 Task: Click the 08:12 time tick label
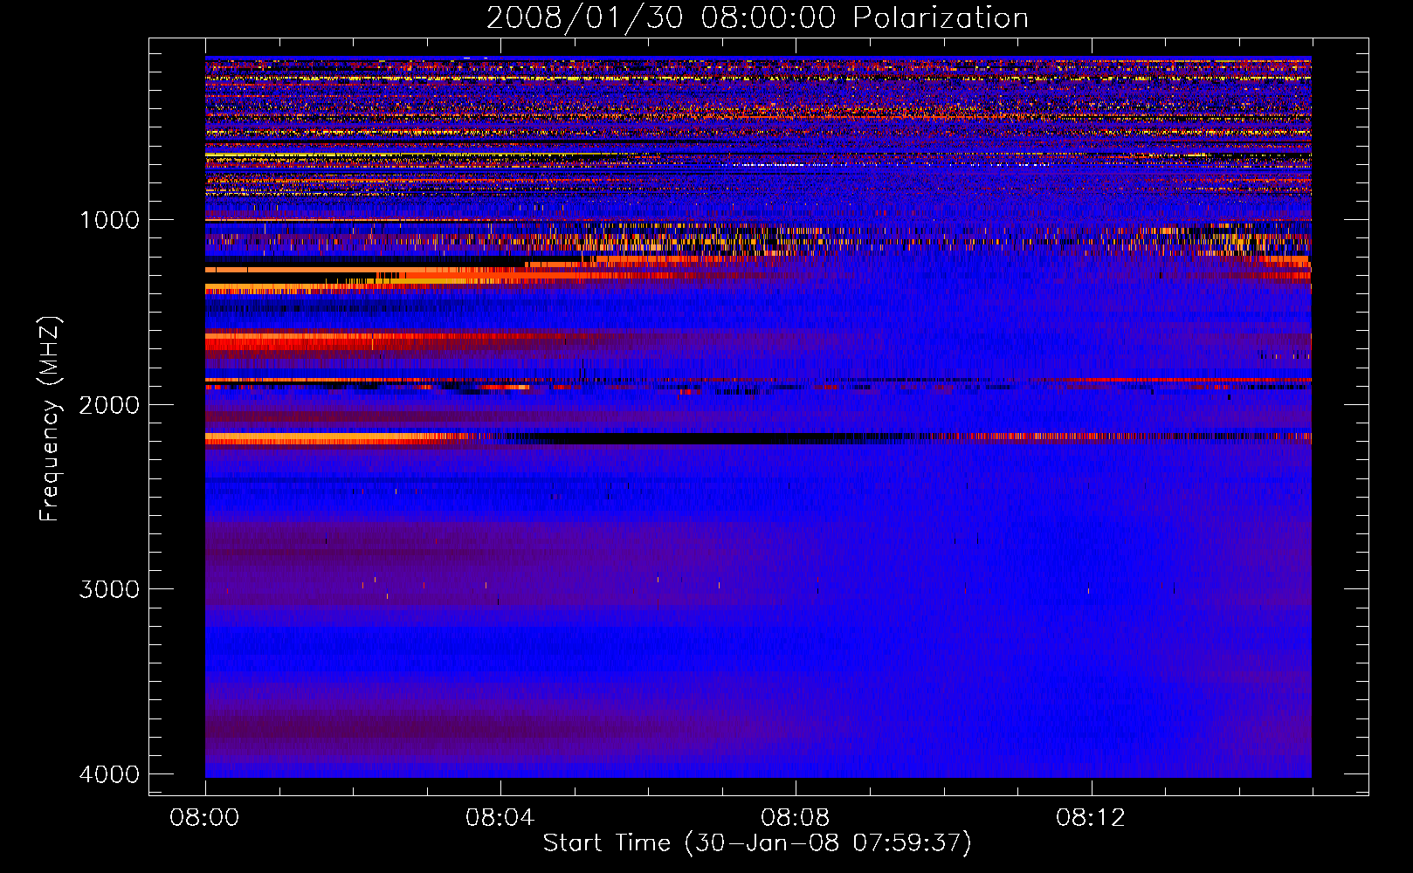point(1091,818)
